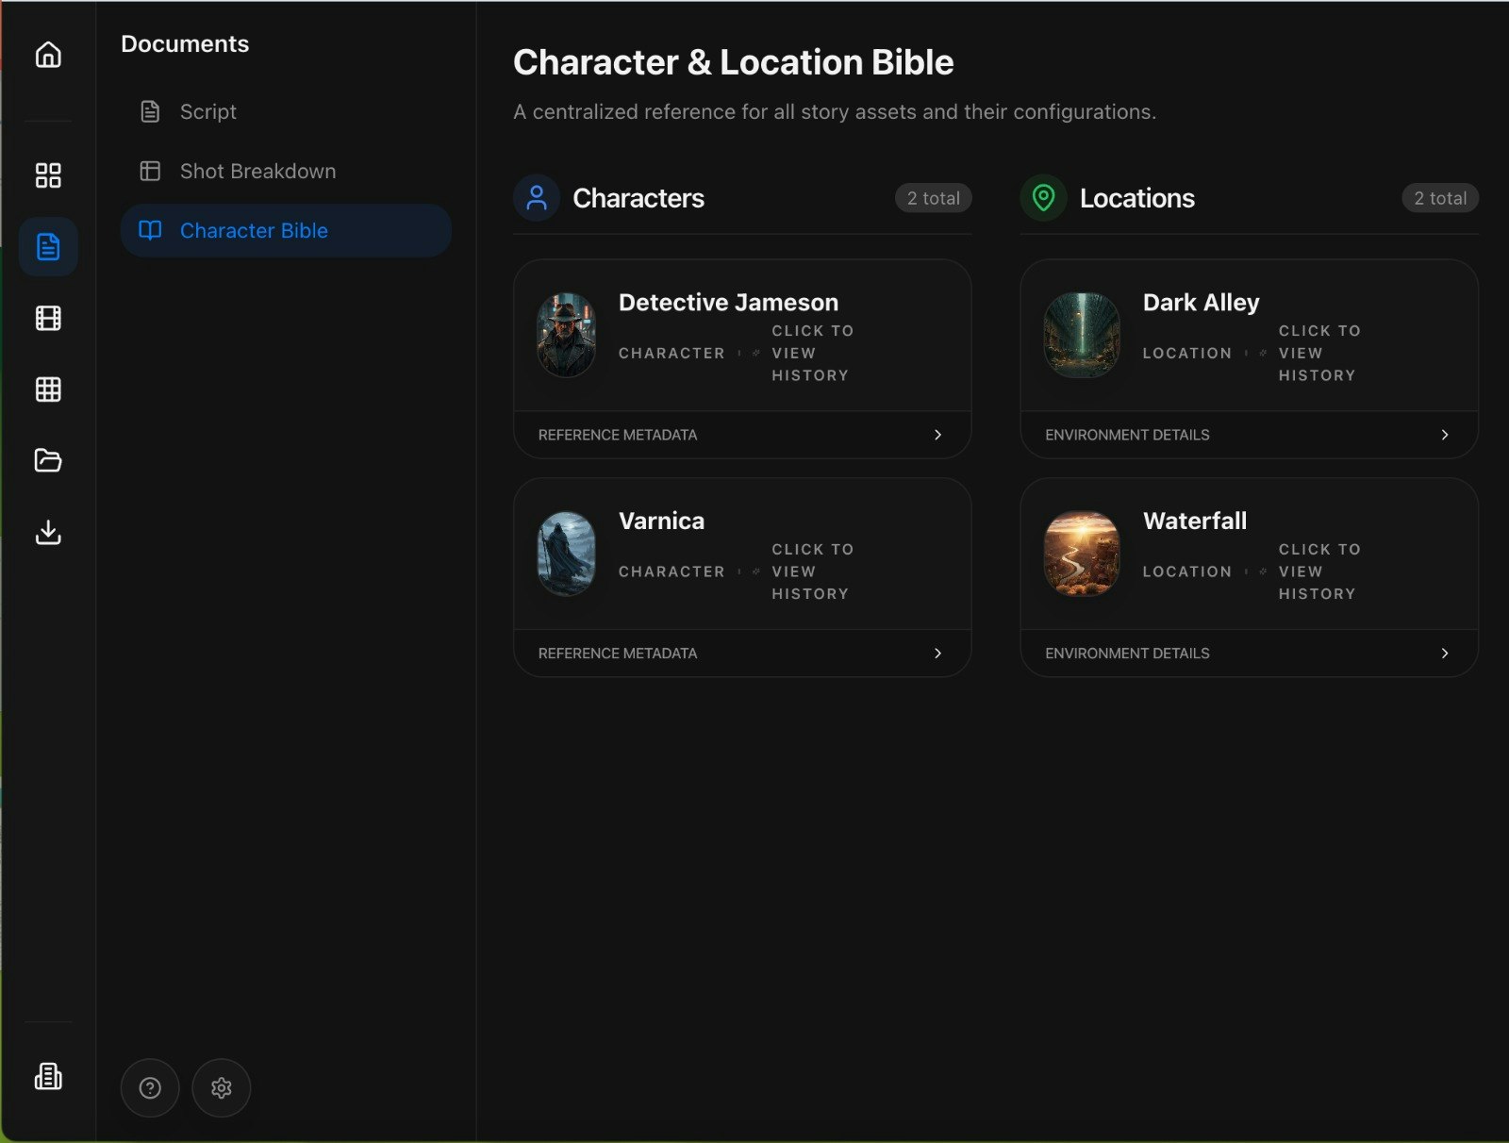Click Varnica's Reference Metadata label

point(618,654)
